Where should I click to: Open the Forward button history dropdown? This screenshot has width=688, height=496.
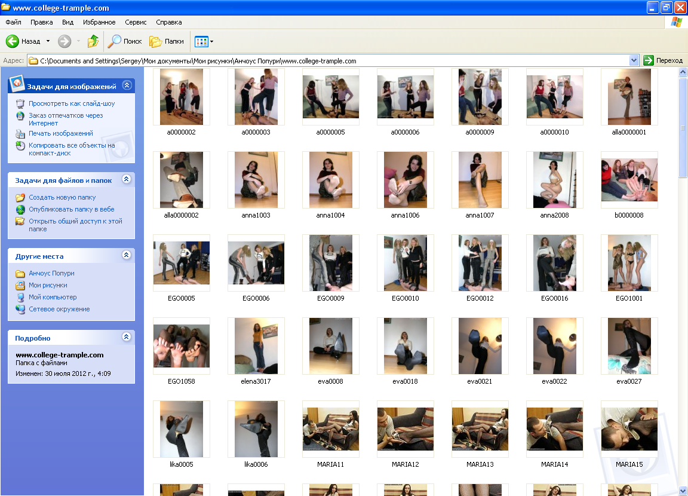[x=78, y=41]
